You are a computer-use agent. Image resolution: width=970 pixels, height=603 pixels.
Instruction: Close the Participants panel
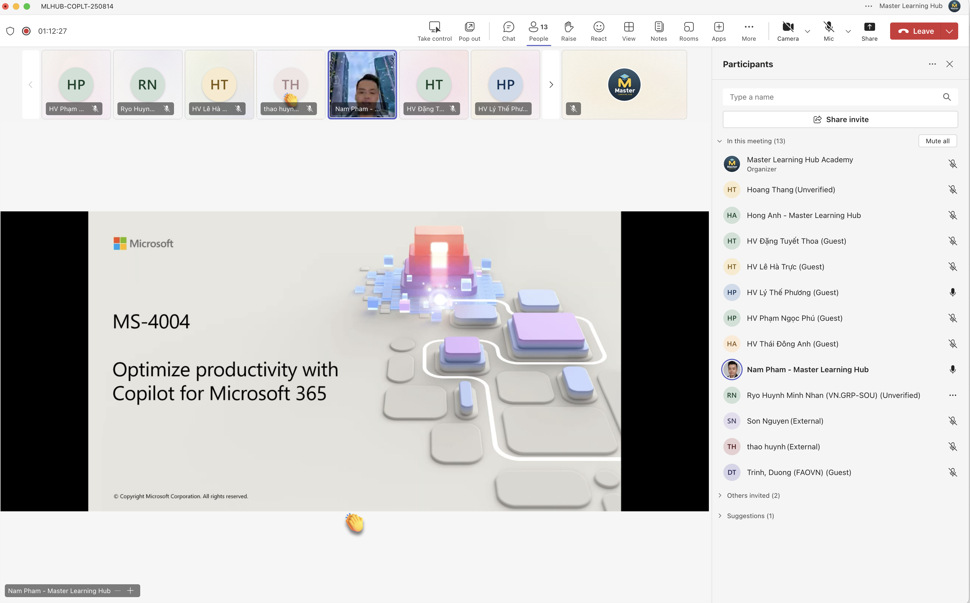coord(949,64)
